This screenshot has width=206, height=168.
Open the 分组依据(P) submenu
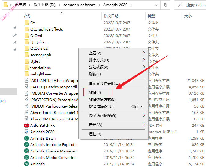[113, 67]
